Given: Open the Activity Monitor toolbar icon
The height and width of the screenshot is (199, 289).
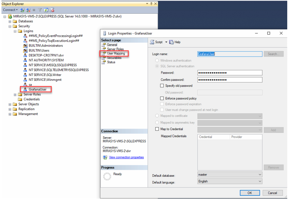Looking at the screenshot, I should tap(52, 10).
